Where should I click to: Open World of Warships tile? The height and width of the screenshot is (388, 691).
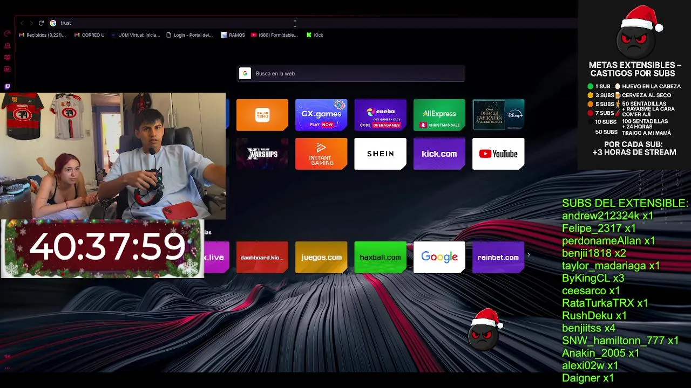tap(262, 154)
